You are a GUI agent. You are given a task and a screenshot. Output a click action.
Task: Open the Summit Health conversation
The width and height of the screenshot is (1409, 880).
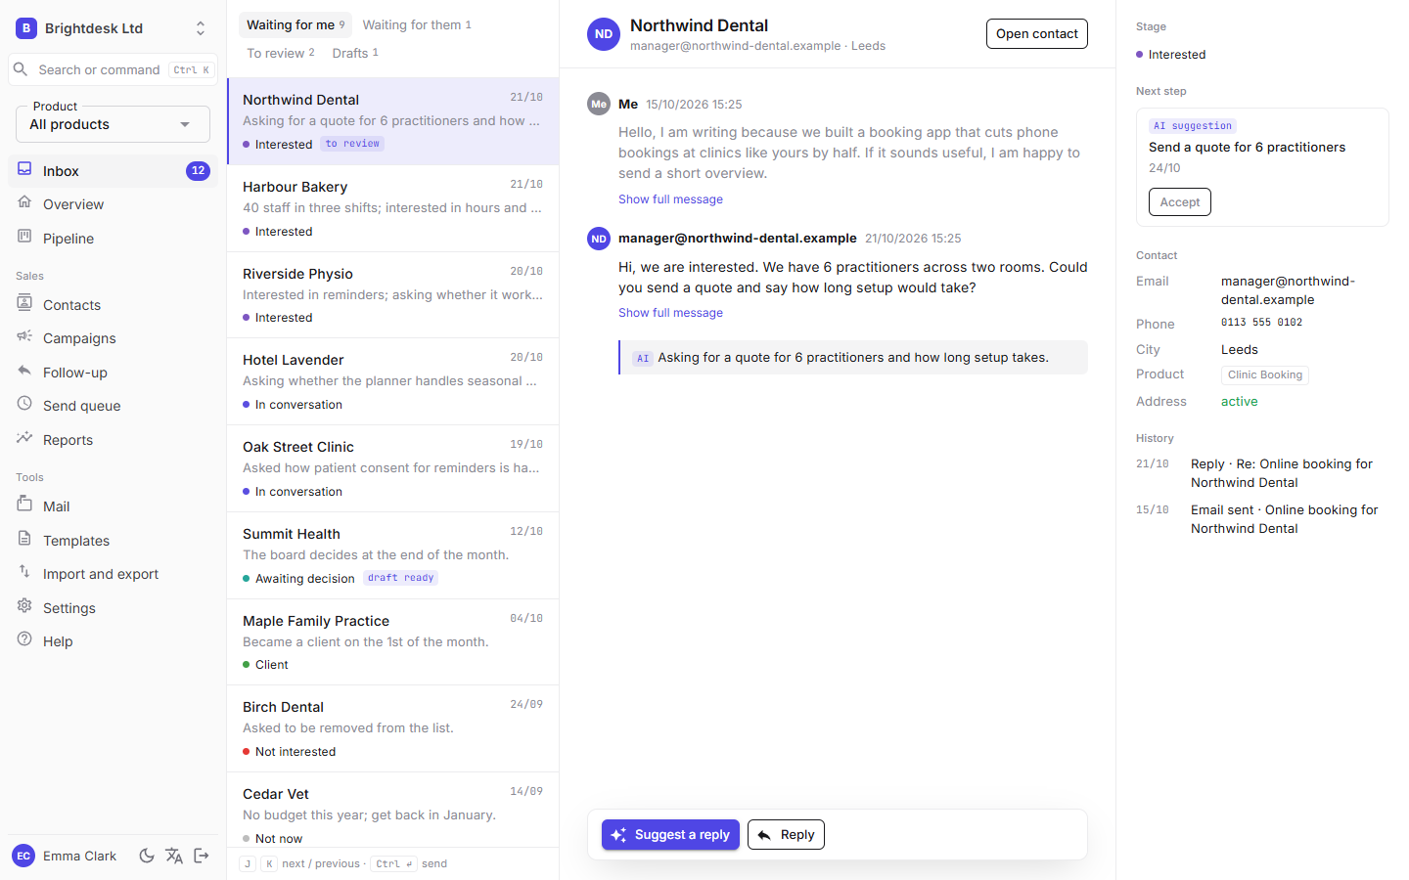tap(392, 555)
